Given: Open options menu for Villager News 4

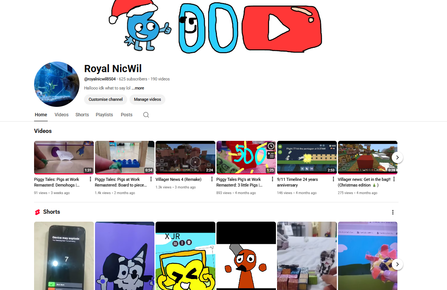Looking at the screenshot, I should [212, 179].
